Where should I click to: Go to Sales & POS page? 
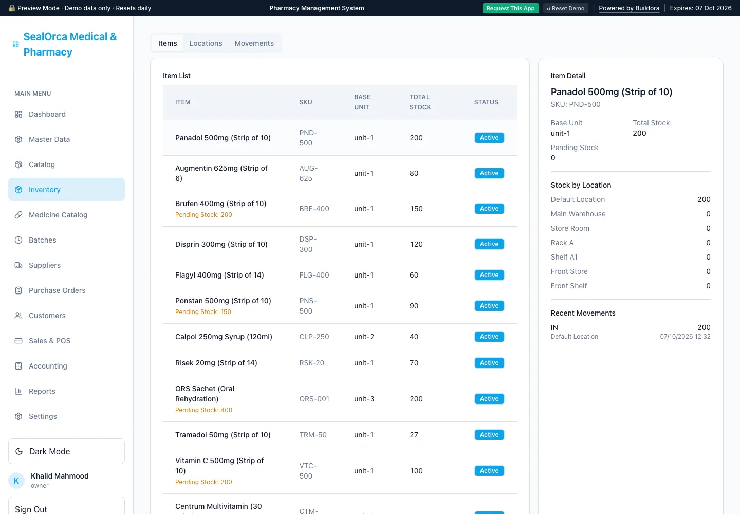66,341
